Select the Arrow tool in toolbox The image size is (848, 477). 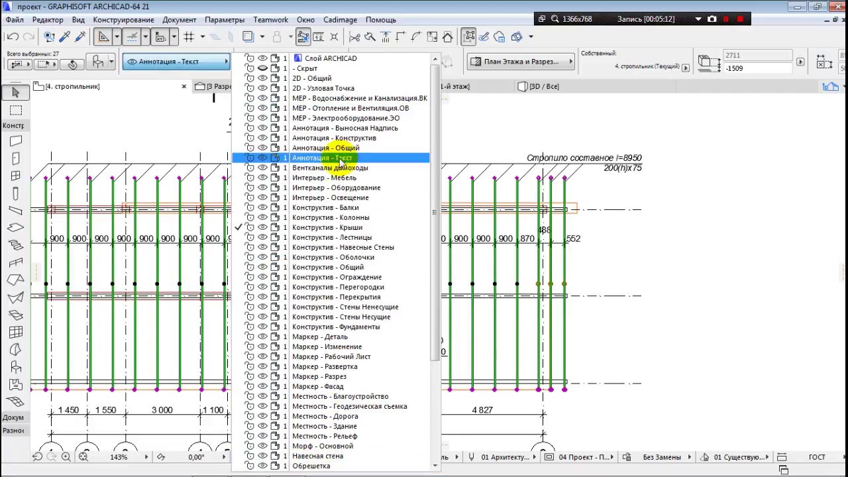[x=16, y=93]
